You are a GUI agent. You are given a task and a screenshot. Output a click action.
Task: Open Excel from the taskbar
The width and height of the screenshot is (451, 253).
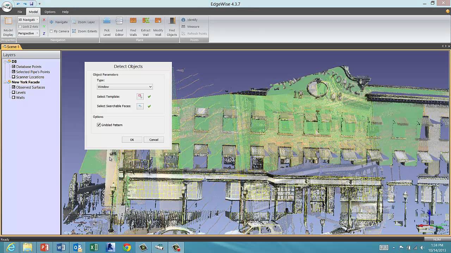(x=94, y=248)
